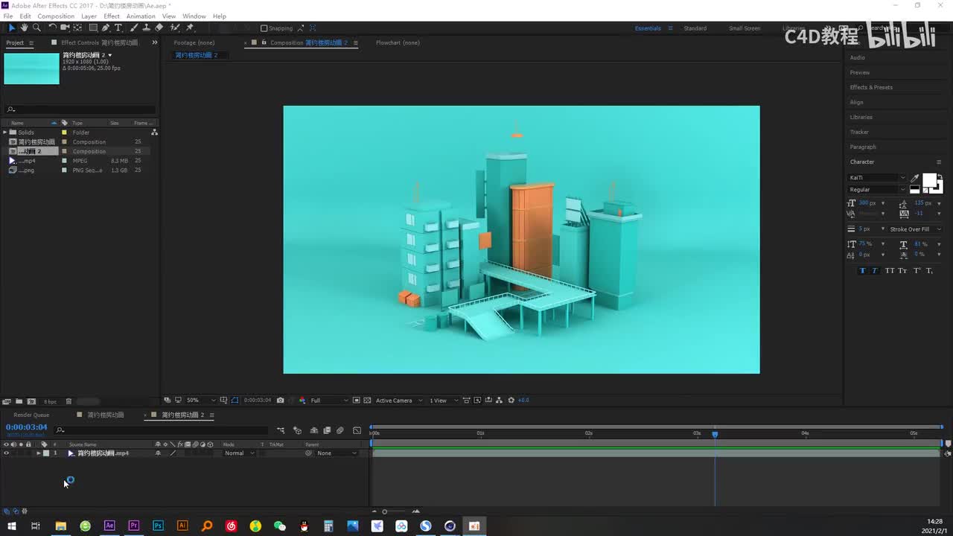
Task: Select the Horizontal Type tool
Action: click(x=118, y=28)
